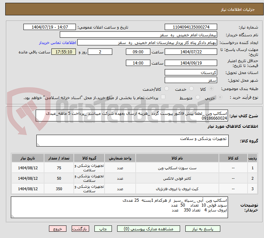Viewport: 264px width, 238px height.
Task: Click the delivery city field سقز
Action: [x=191, y=80]
